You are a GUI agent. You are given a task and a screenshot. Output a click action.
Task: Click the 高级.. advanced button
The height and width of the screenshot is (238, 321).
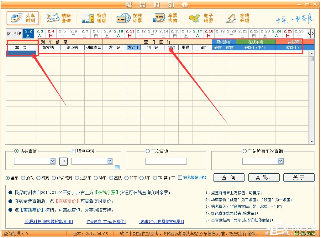tap(264, 177)
